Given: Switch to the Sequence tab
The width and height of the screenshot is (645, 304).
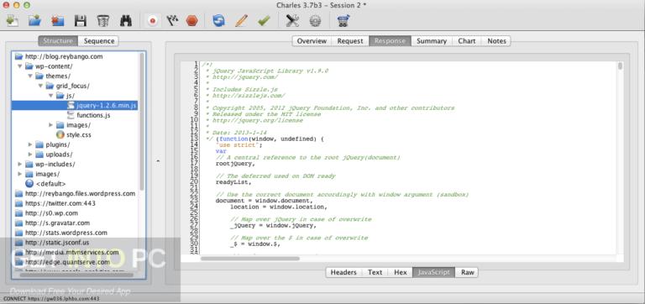Looking at the screenshot, I should (99, 40).
